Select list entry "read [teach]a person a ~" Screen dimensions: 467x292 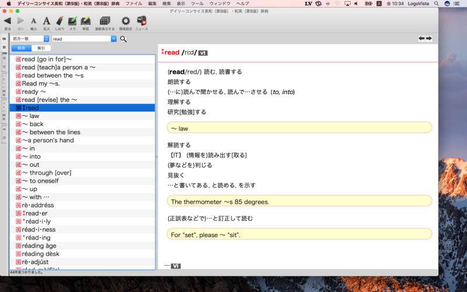[82, 67]
